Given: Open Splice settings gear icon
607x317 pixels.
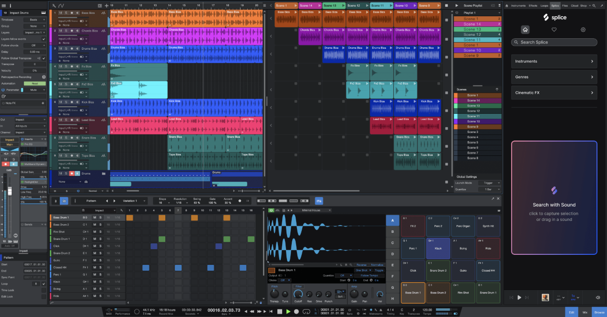Looking at the screenshot, I should (x=583, y=30).
